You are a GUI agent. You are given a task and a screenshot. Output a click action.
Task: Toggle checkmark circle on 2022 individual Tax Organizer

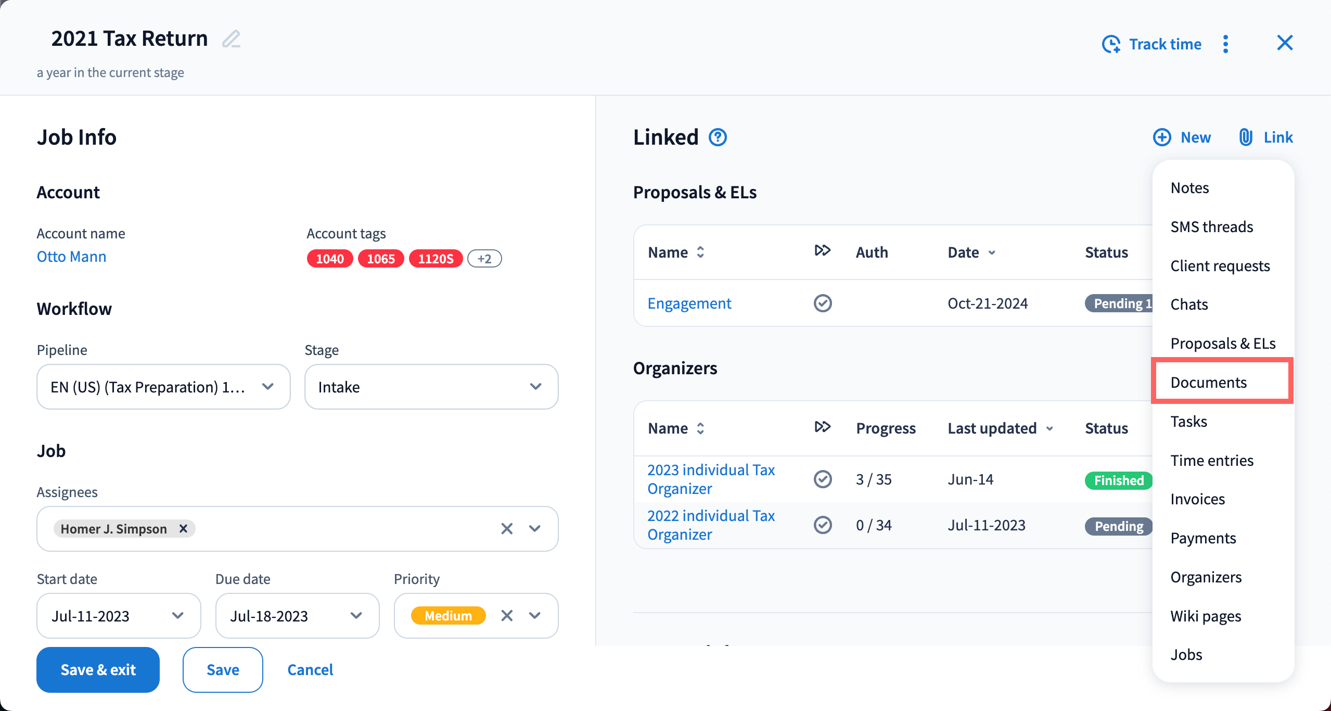823,525
